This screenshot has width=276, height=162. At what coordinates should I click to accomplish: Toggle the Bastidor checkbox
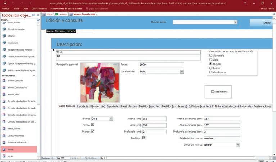[x=144, y=138]
